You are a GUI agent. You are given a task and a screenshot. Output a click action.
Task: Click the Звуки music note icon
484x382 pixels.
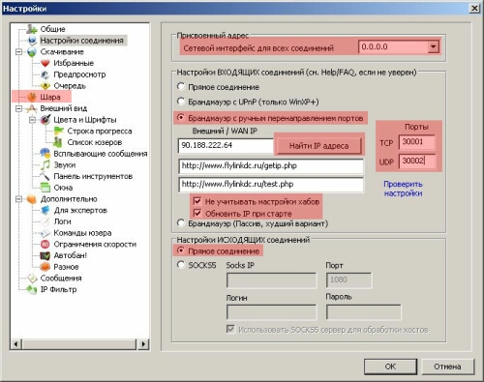45,164
